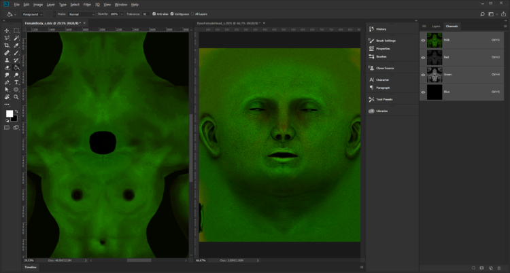Screen dimensions: 510x273
Task: Hide the RGB channel visibility eye
Action: [423, 40]
